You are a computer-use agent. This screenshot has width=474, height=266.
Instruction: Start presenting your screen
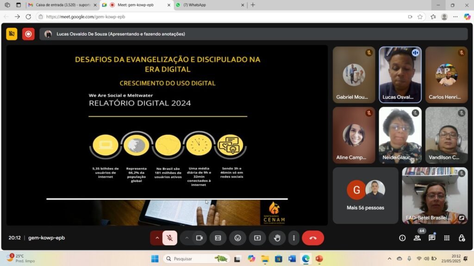tap(257, 238)
